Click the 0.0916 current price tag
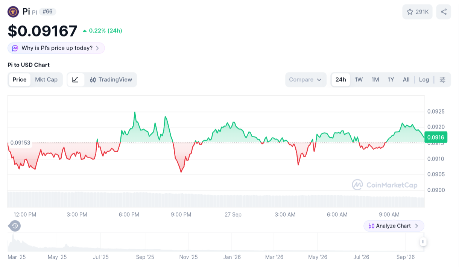 (x=436, y=137)
